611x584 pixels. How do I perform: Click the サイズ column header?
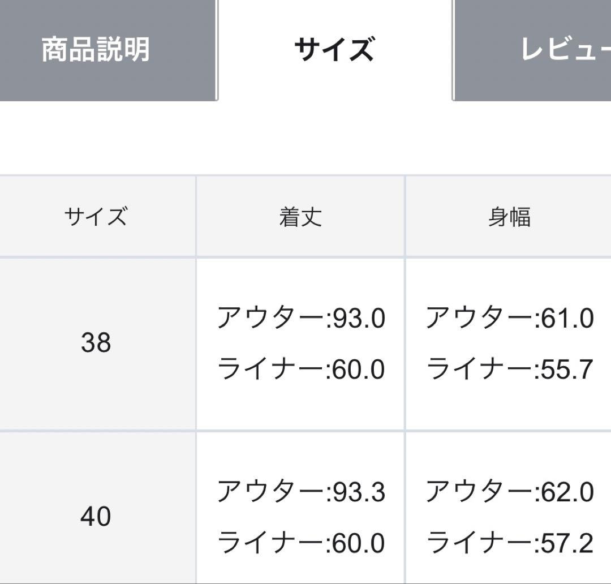pos(97,215)
